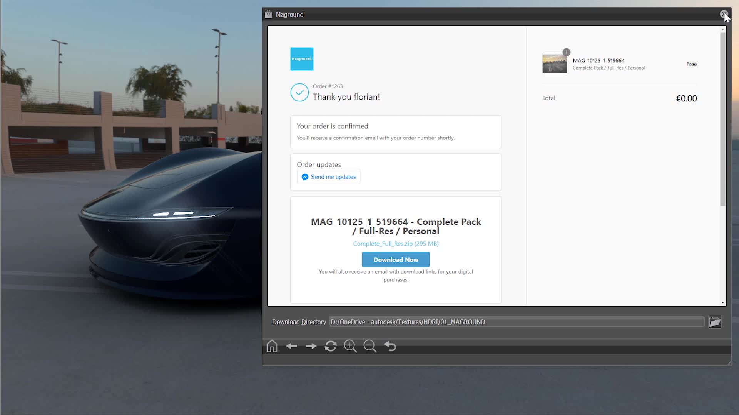Go forward with the right arrow icon

coord(311,346)
